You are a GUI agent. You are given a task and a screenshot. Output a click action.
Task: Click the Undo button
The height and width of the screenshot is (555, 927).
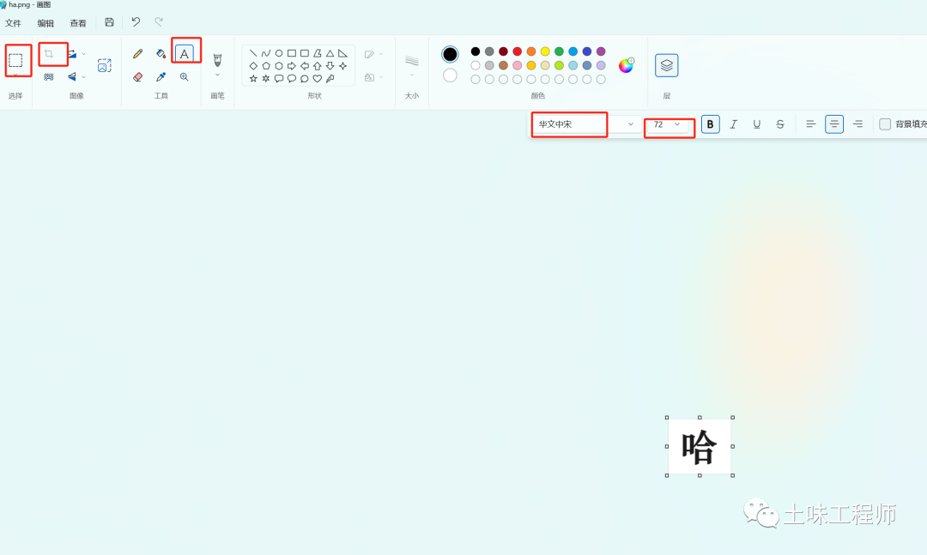click(x=135, y=21)
